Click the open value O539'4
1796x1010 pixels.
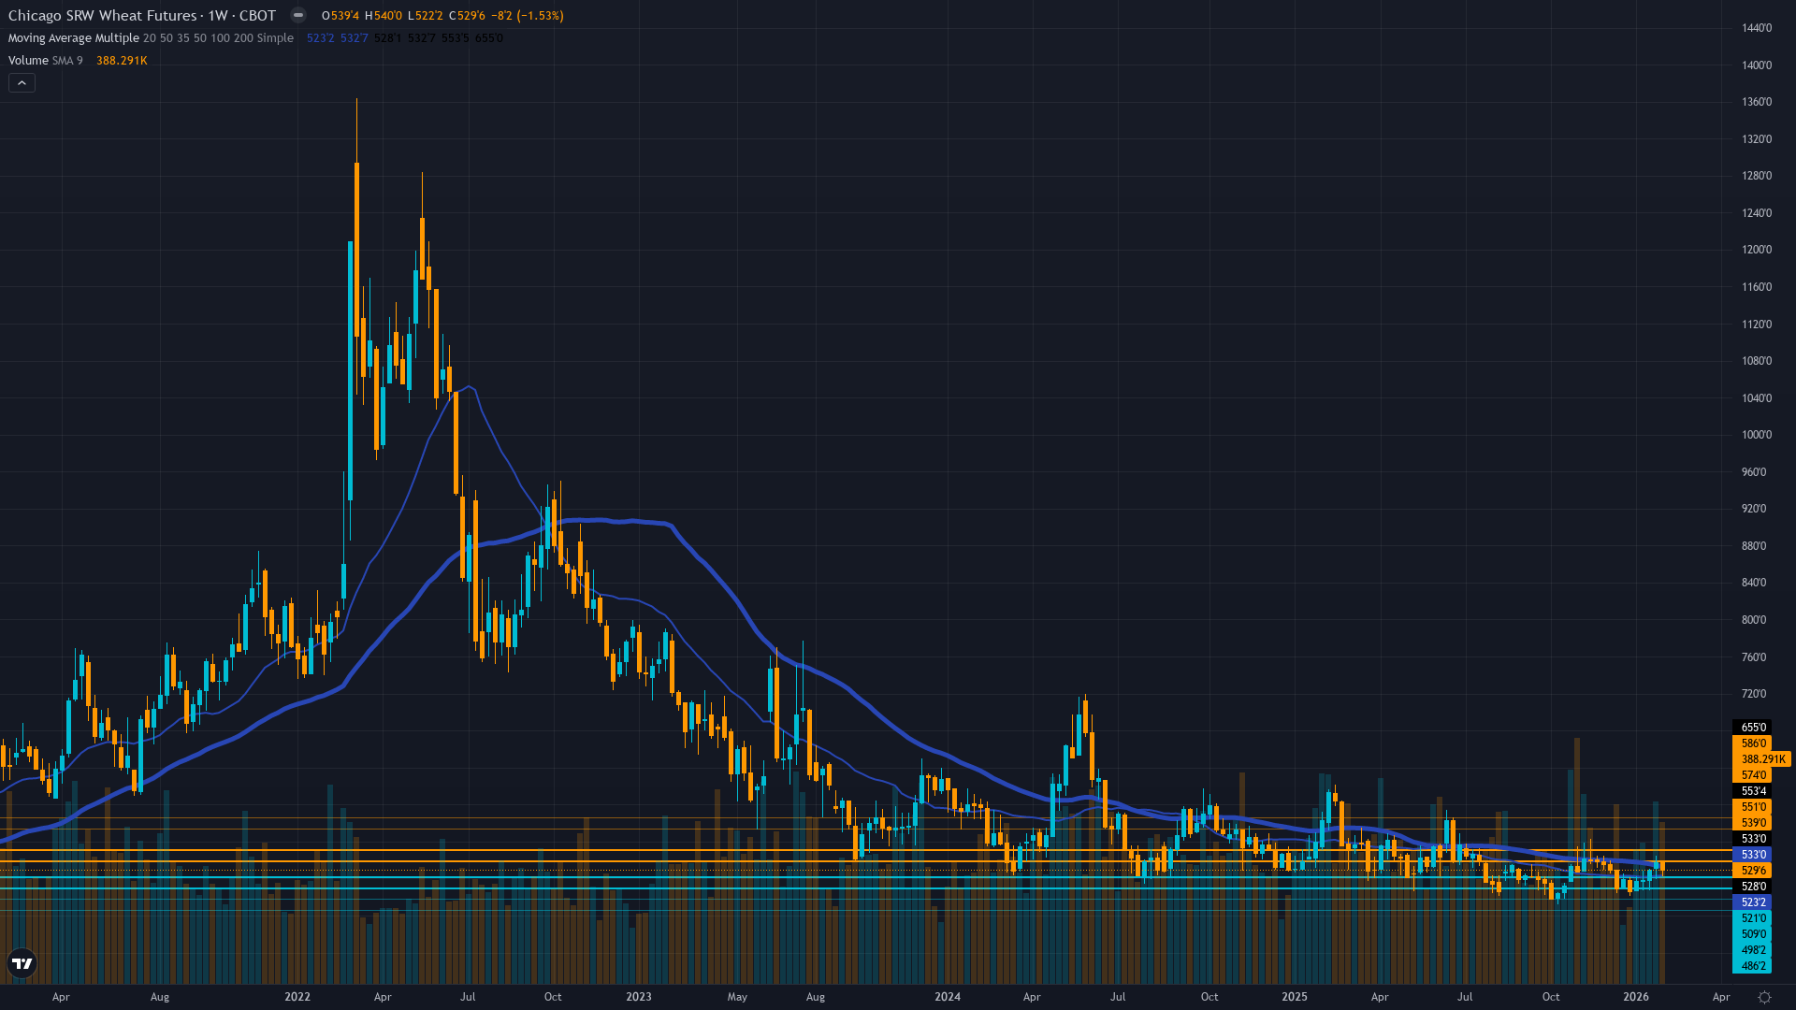click(340, 16)
